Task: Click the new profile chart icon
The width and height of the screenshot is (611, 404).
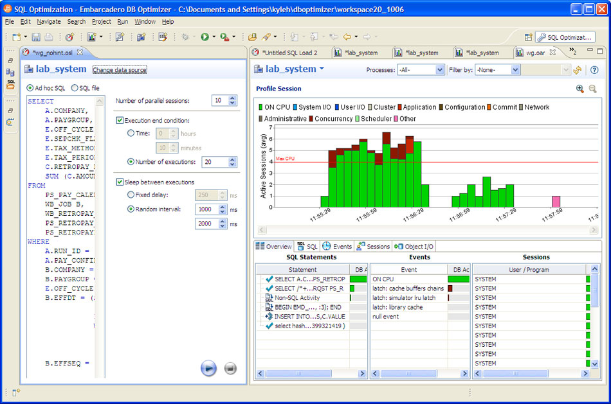Action: coord(91,37)
